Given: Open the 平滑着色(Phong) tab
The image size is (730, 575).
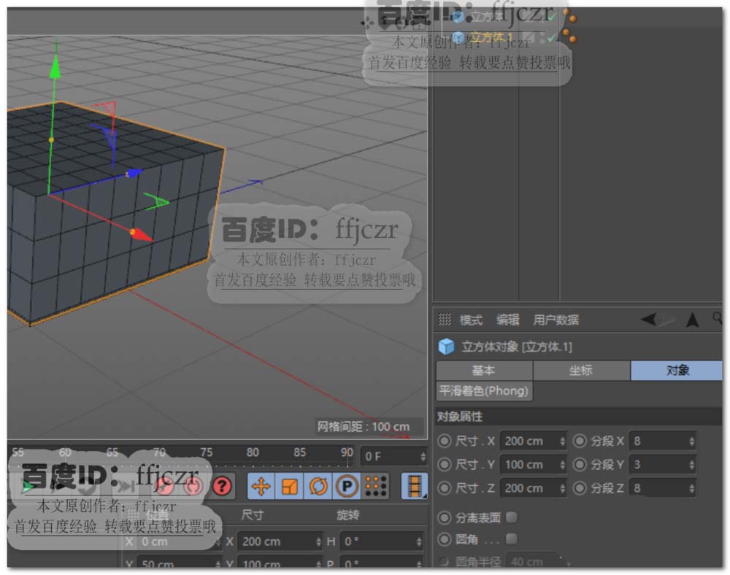Looking at the screenshot, I should (484, 391).
